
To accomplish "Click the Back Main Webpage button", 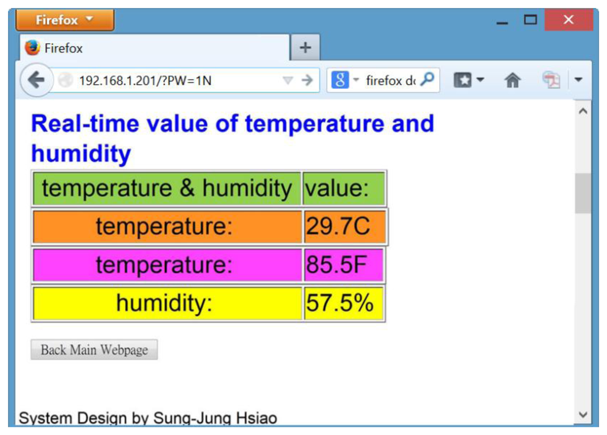I will coord(94,350).
